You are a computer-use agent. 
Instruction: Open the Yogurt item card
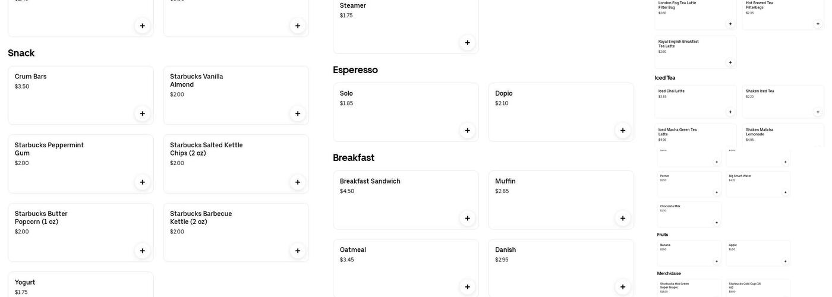click(80, 285)
